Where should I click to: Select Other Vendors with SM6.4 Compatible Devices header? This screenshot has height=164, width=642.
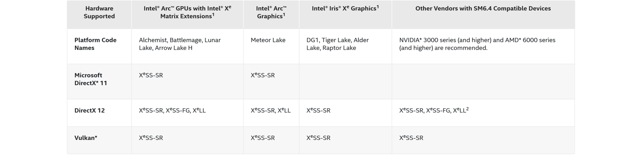coord(483,8)
